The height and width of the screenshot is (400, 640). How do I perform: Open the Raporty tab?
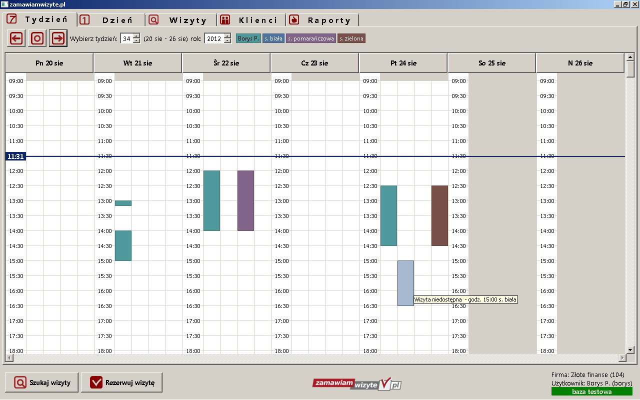click(322, 20)
